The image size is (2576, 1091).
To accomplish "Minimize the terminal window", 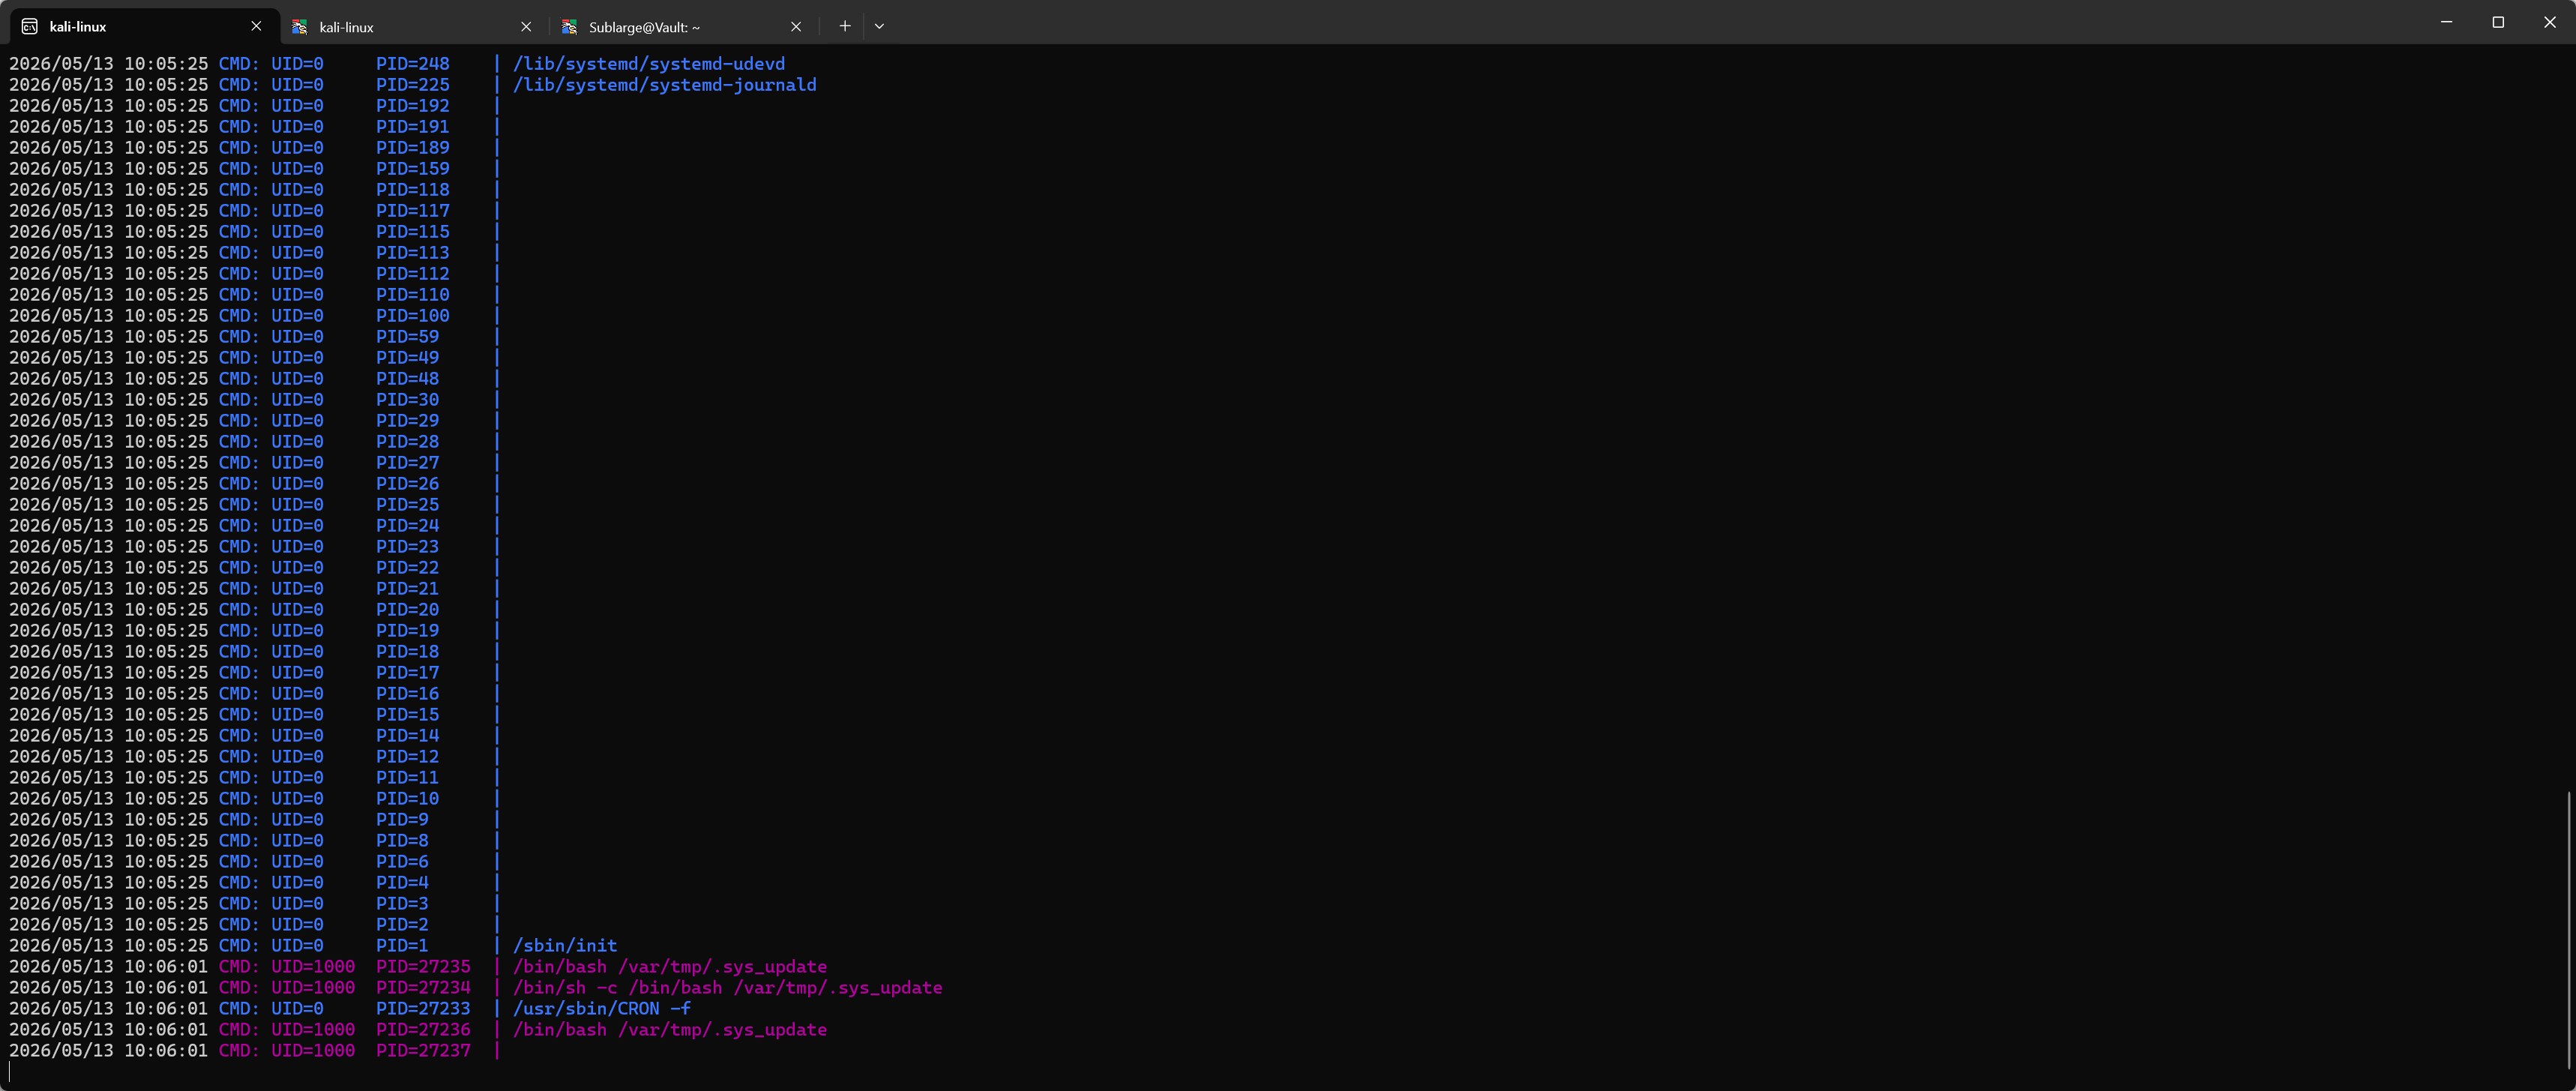I will tap(2447, 22).
